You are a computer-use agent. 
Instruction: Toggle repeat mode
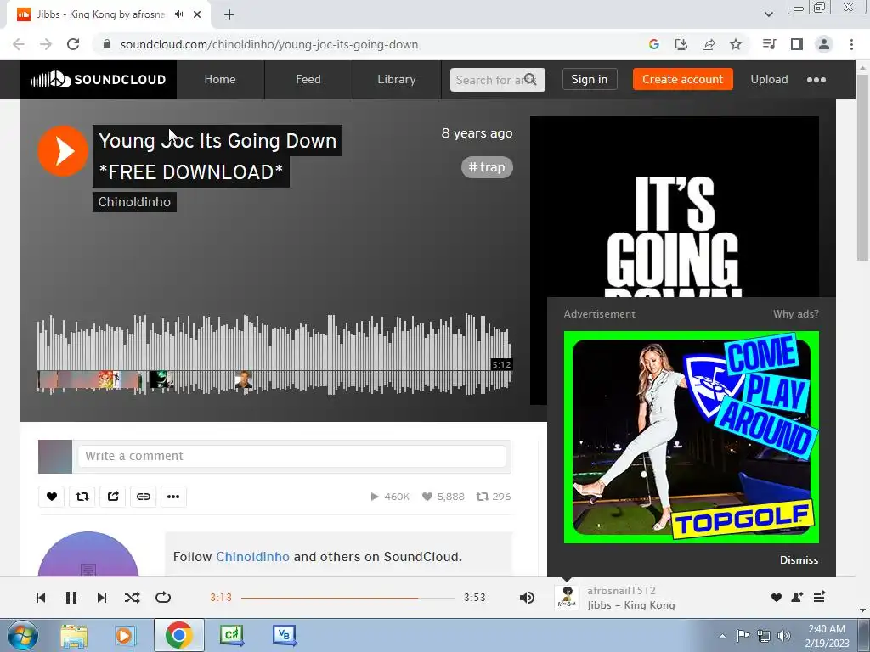pos(163,597)
